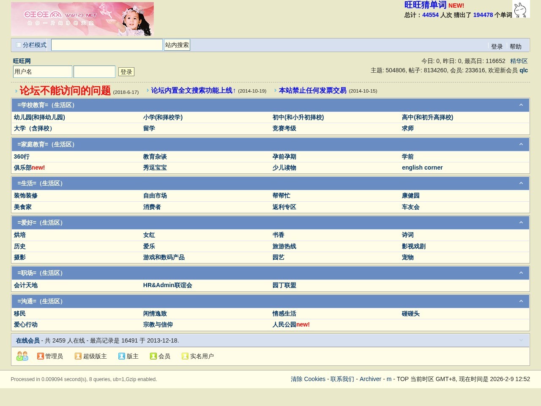Screen dimensions: 541x406
Task: Open the english corner forum
Action: click(x=422, y=167)
